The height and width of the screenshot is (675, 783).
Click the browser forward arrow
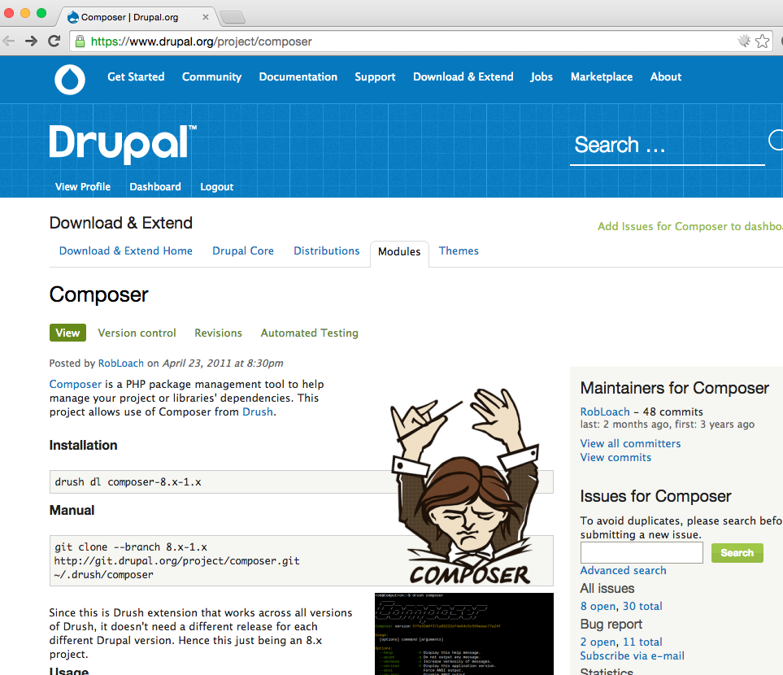31,41
